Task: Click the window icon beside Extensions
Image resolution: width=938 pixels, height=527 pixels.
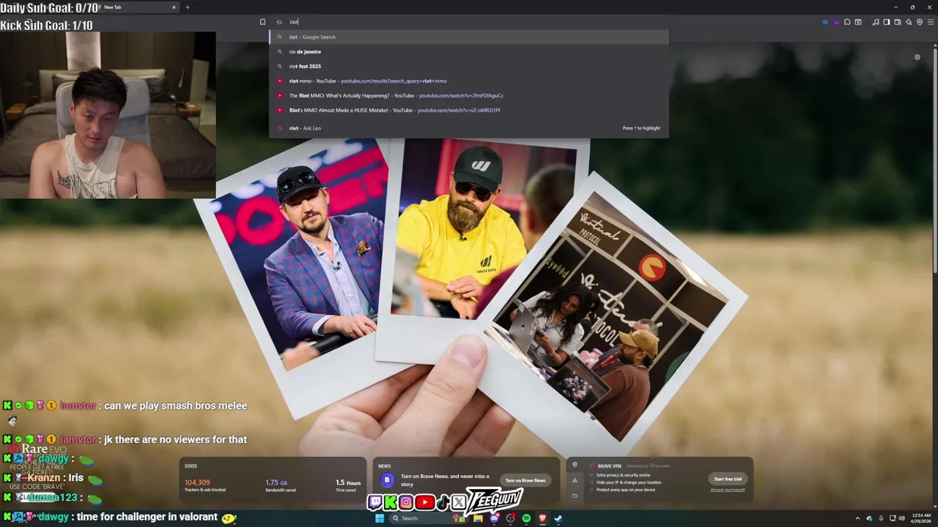Action: [x=858, y=22]
